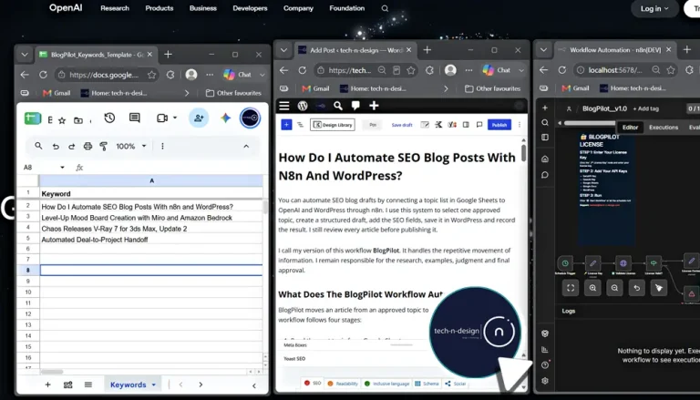The height and width of the screenshot is (400, 700).
Task: Open the OpenAI Log in dropdown
Action: [654, 8]
